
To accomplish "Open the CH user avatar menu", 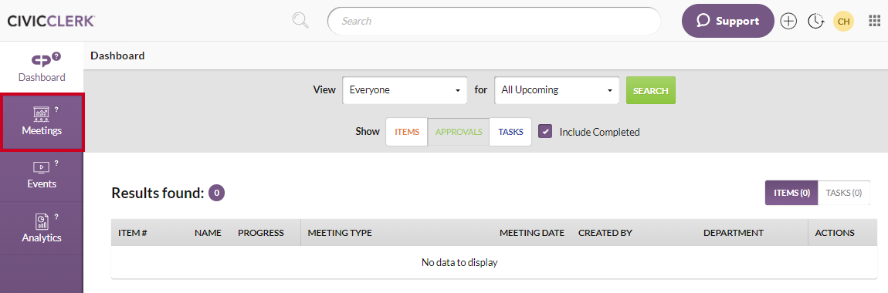I will coord(843,22).
